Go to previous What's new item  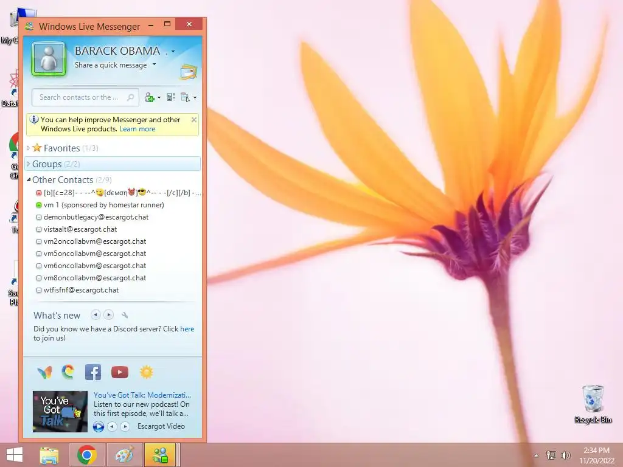(x=96, y=315)
